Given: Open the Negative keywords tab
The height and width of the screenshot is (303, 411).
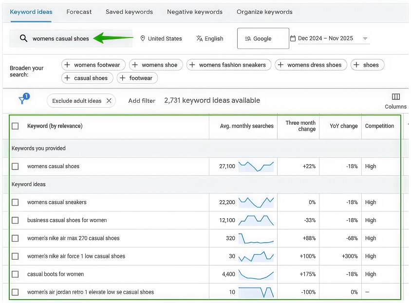Looking at the screenshot, I should pyautogui.click(x=195, y=12).
